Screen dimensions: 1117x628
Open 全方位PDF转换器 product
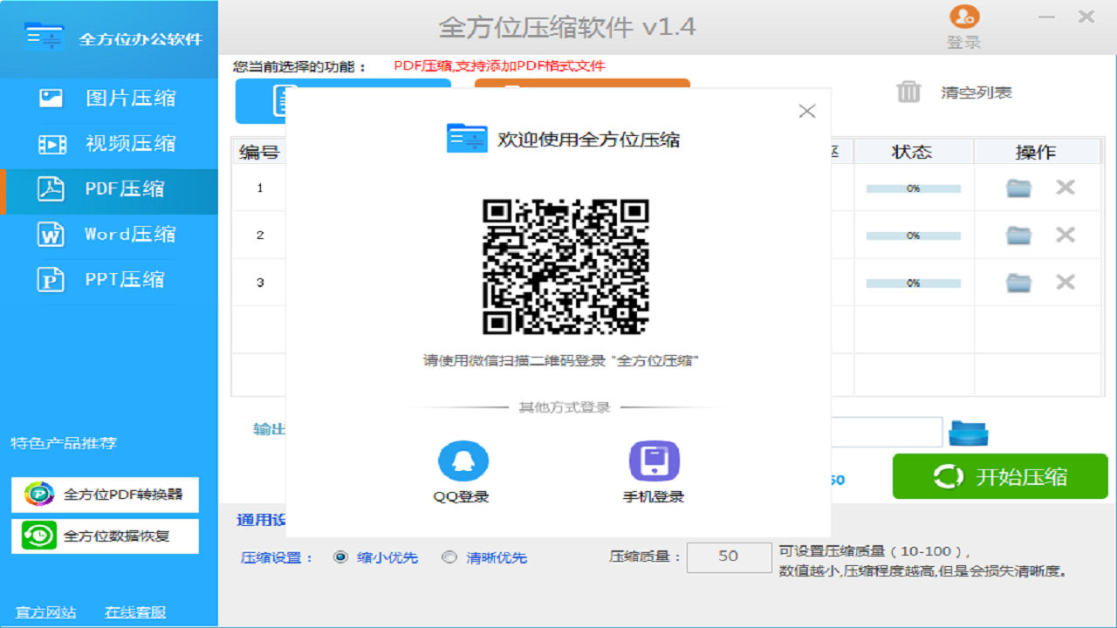[105, 495]
